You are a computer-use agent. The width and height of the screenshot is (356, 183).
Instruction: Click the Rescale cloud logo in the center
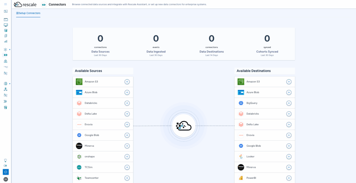[184, 126]
